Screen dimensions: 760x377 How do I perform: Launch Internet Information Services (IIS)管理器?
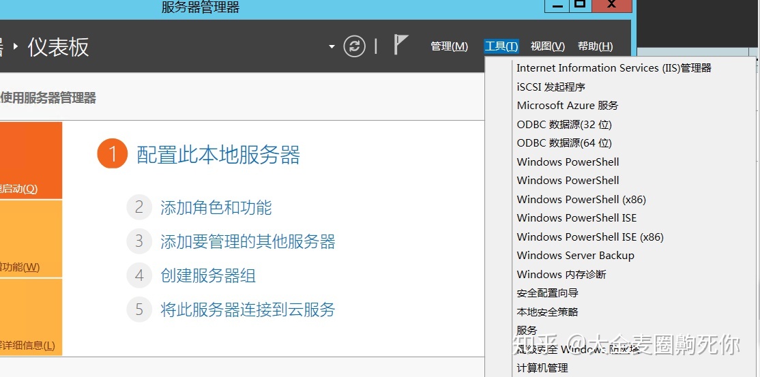coord(613,68)
